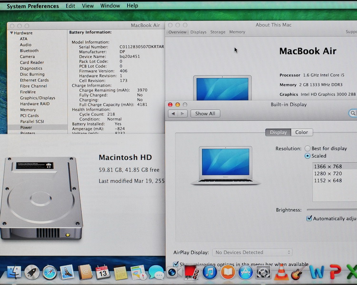
Task: Open the Edit menu
Action: point(70,6)
